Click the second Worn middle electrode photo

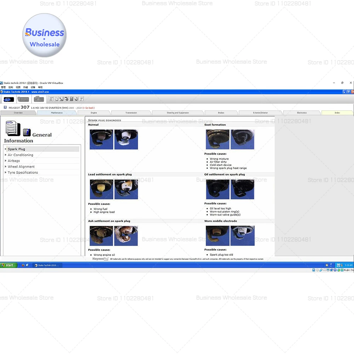(242, 236)
